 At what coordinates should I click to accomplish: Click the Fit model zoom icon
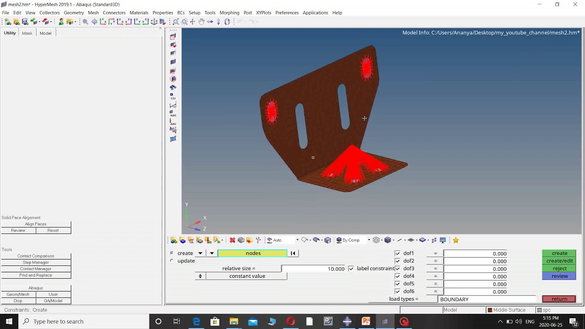click(x=85, y=21)
